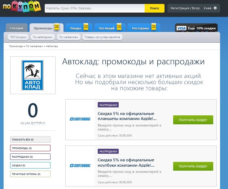The height and width of the screenshot is (189, 228).
Task: Filter by Печатные купоны (0) option
Action: 30,174
